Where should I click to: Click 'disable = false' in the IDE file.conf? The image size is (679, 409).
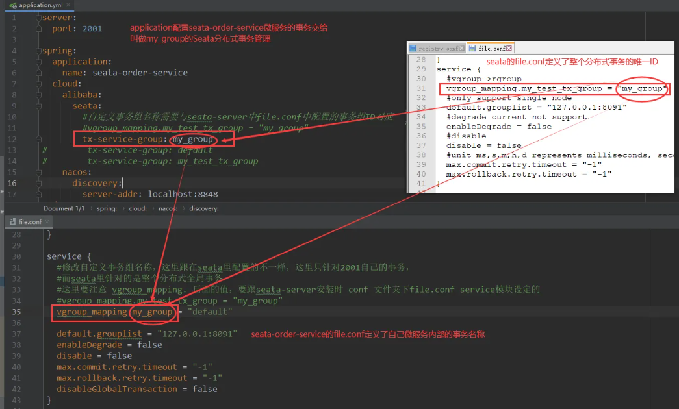pos(94,356)
